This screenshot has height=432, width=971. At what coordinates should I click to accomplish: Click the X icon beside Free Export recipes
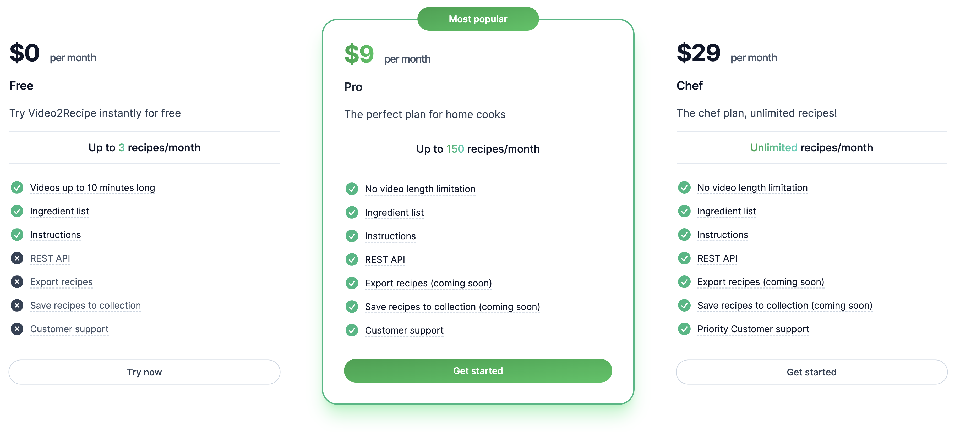(x=17, y=282)
